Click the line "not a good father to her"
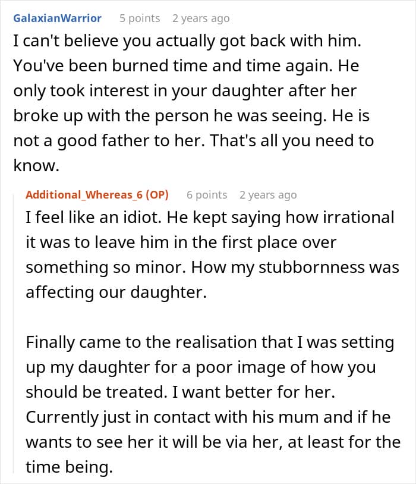 (194, 141)
